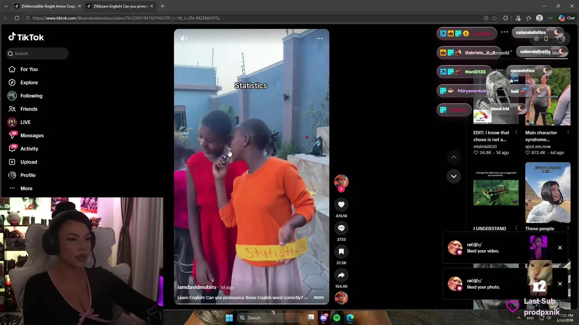The height and width of the screenshot is (325, 579).
Task: Open video comments via speech bubble icon
Action: pyautogui.click(x=341, y=228)
